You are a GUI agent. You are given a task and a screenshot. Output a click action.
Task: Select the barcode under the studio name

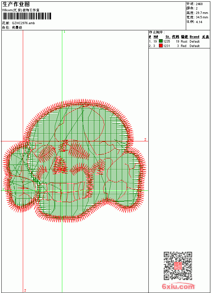[x=27, y=16]
